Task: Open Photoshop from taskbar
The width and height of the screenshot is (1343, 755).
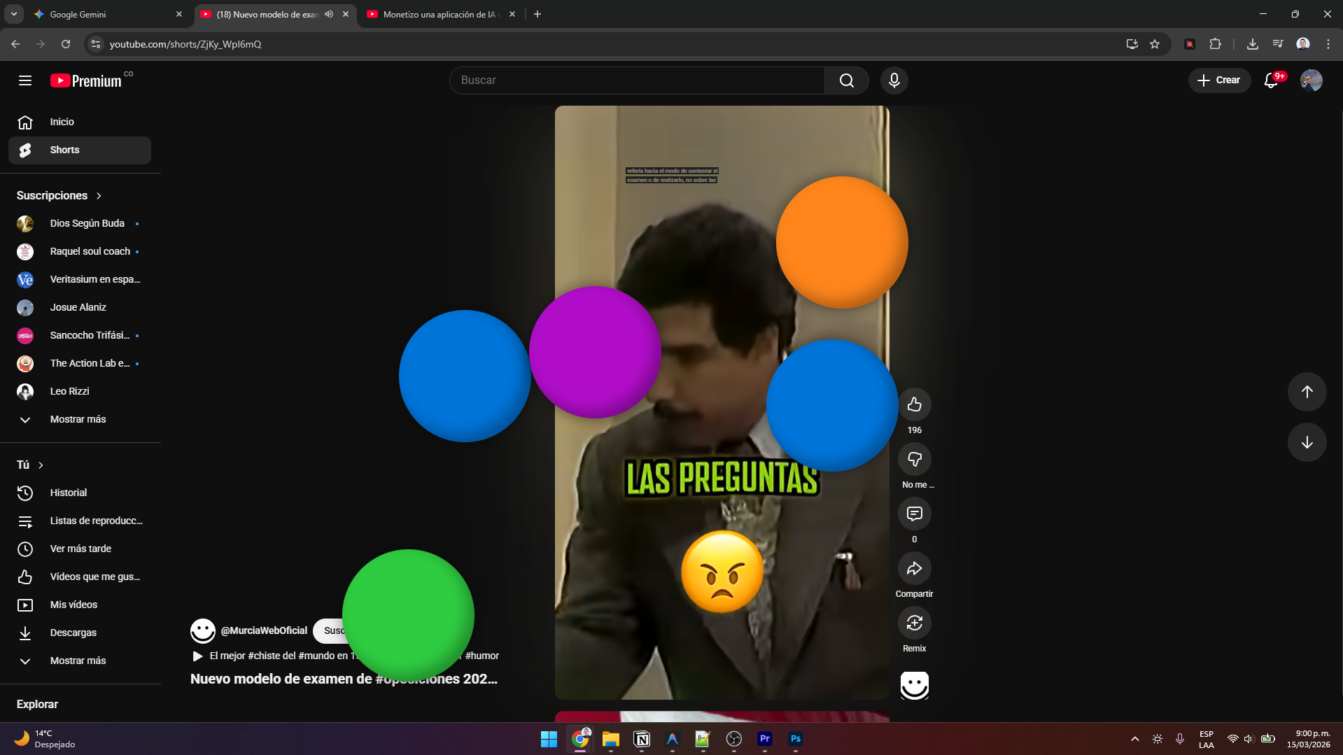Action: tap(795, 739)
